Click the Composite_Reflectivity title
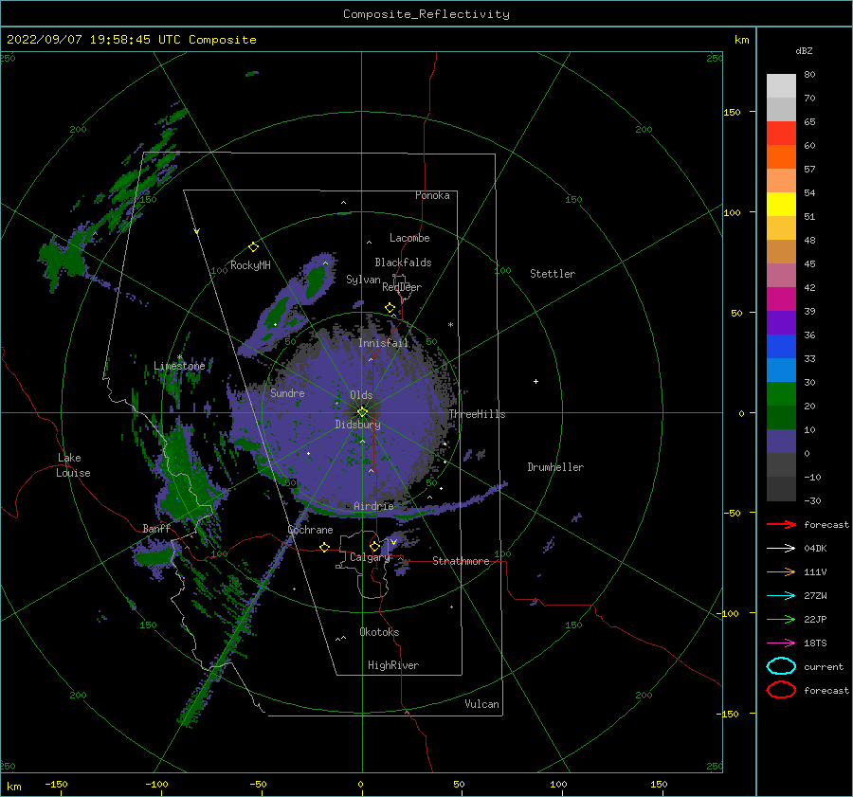Viewport: 853px width, 797px height. 426,14
